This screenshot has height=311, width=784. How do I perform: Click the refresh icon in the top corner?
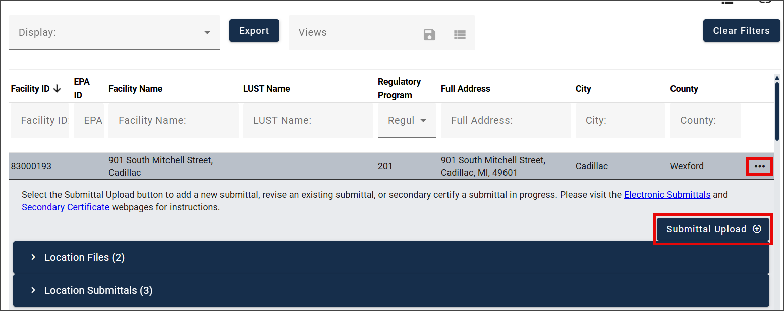coord(765,3)
